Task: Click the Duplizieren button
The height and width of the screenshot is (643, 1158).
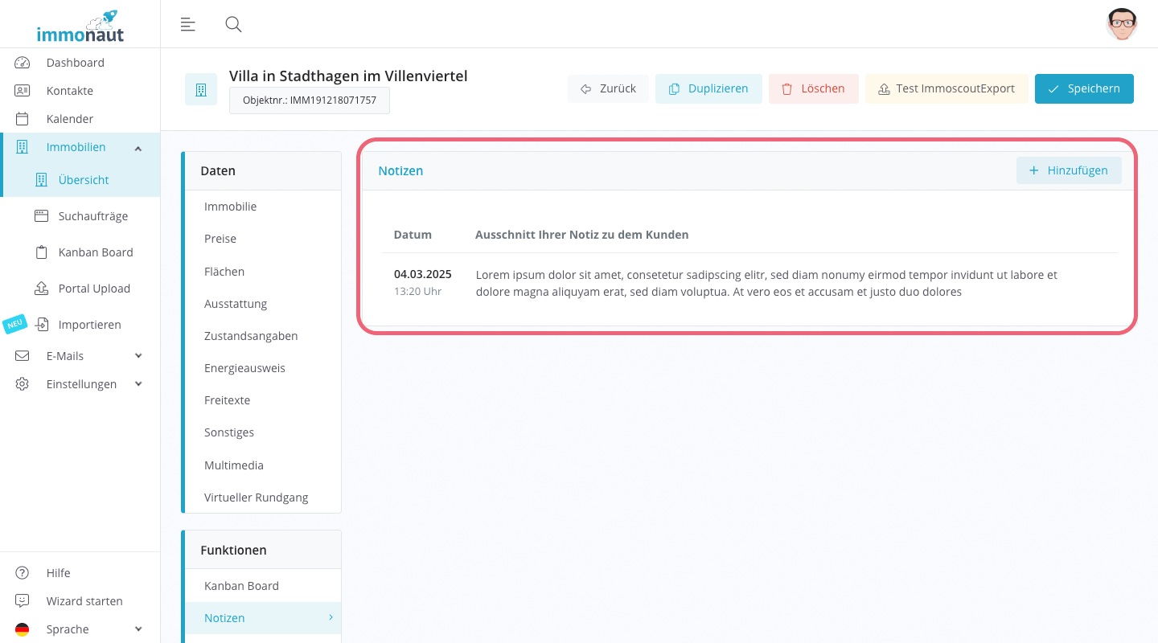Action: point(708,88)
